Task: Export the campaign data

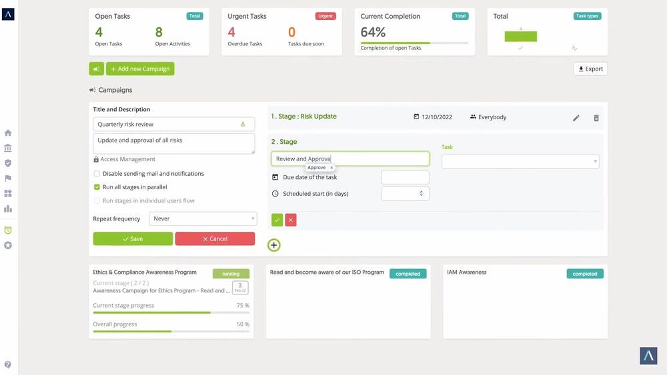Action: click(x=590, y=69)
